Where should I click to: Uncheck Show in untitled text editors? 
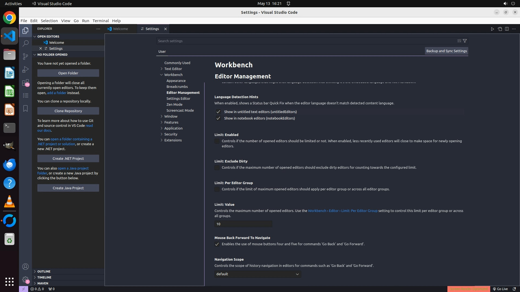pyautogui.click(x=218, y=112)
